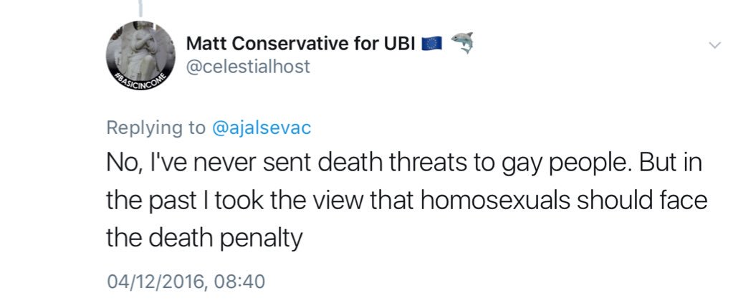Click the EU flag emoji
The width and height of the screenshot is (733, 303).
pos(435,44)
